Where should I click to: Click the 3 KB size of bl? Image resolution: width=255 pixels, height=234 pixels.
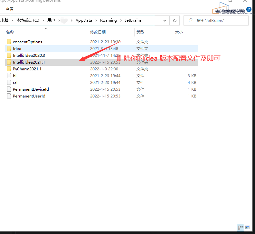pyautogui.click(x=192, y=76)
